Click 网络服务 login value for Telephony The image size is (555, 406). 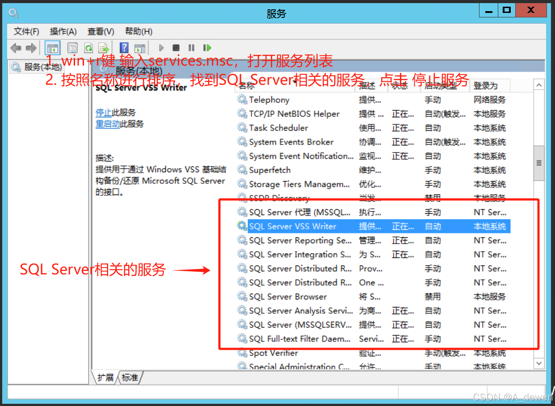coord(490,99)
